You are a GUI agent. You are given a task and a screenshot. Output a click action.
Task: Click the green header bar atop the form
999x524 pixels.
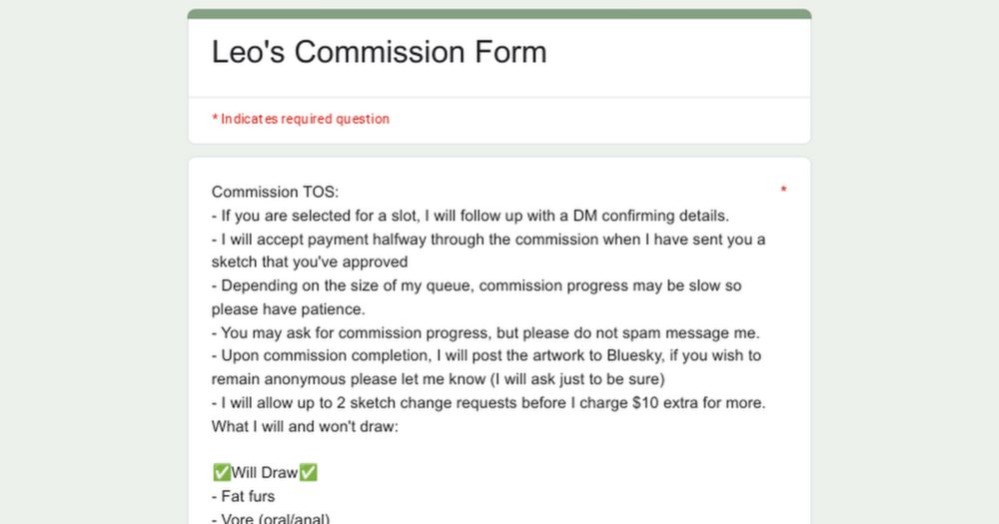499,14
